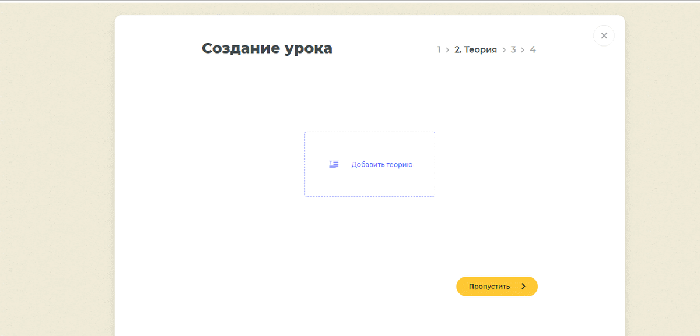Navigate to step 1 of lesson creation
Image resolution: width=700 pixels, height=336 pixels.
[438, 49]
